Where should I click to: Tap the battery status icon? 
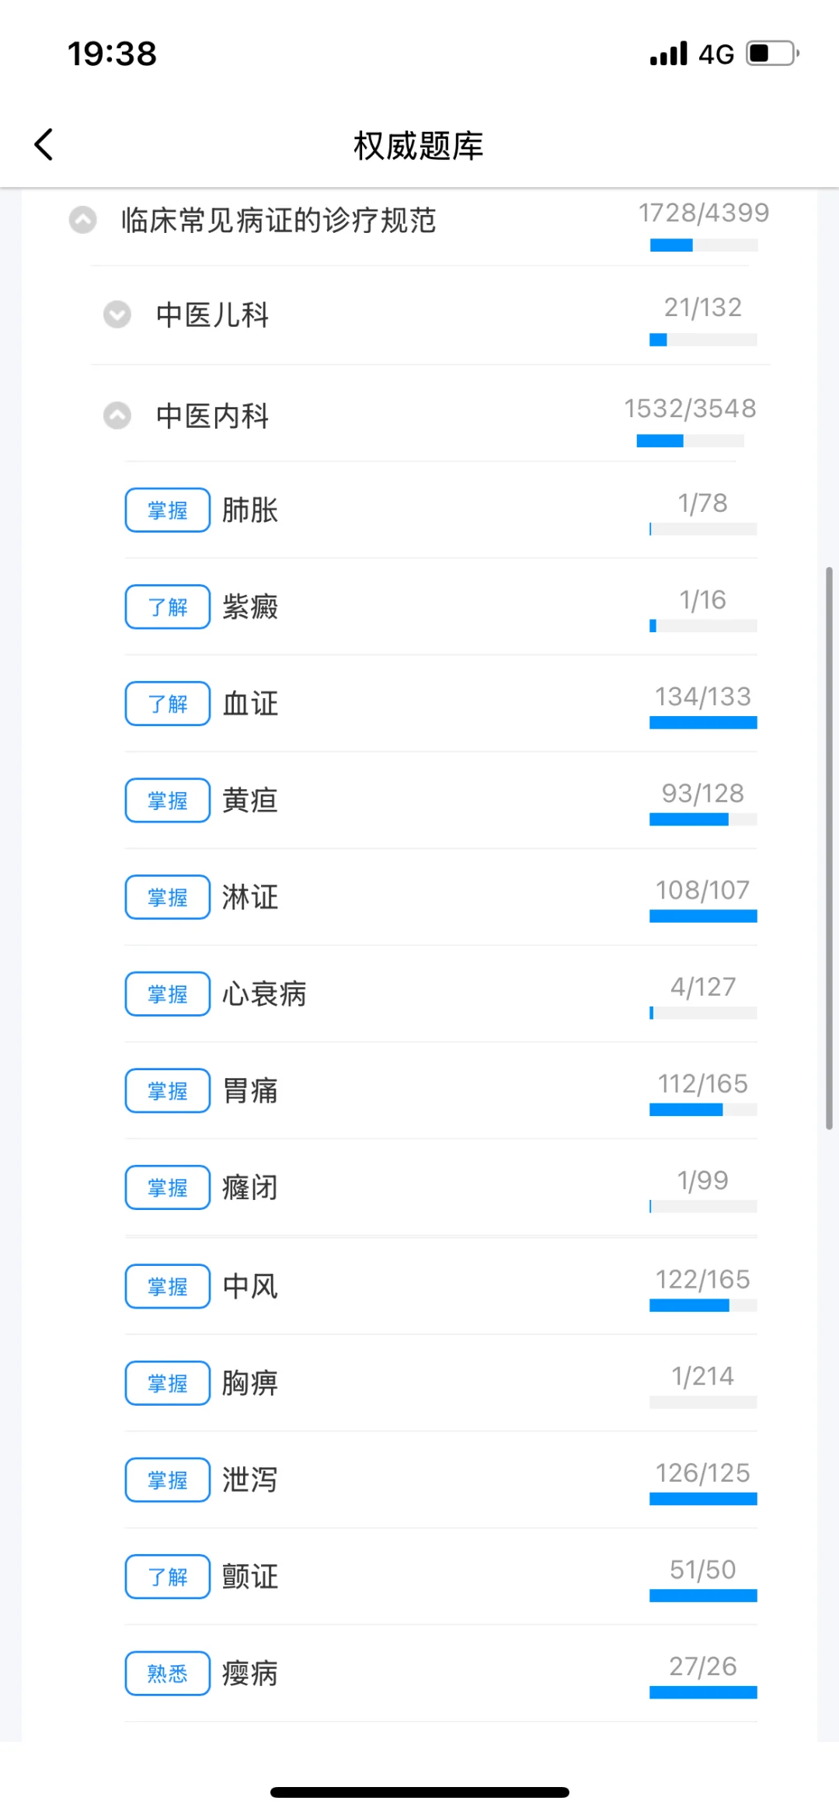773,54
